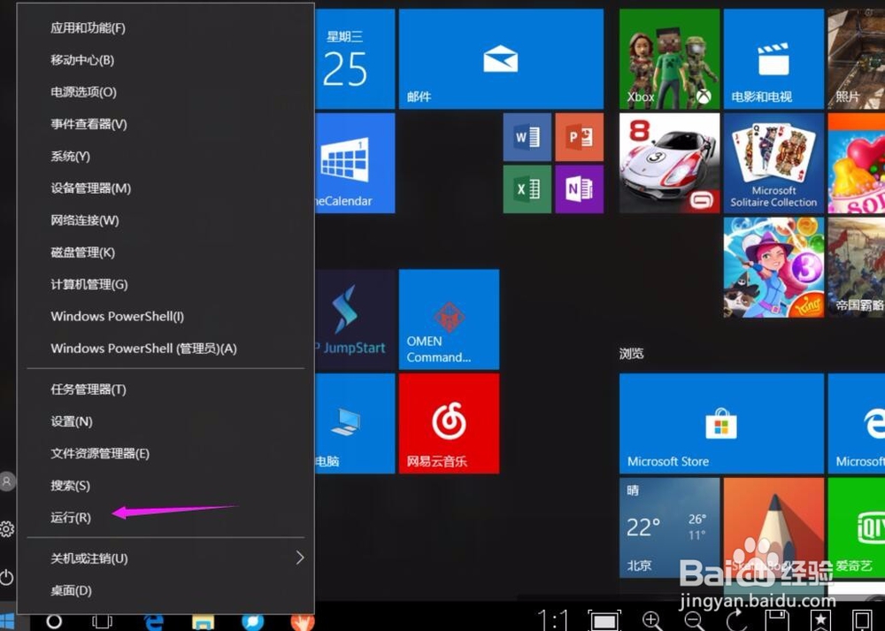Open 任务管理器(T) from the menu
This screenshot has height=631, width=885.
tap(165, 389)
